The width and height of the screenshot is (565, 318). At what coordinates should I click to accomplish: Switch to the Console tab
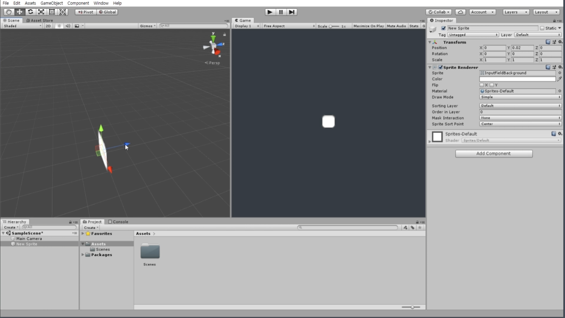(x=118, y=222)
